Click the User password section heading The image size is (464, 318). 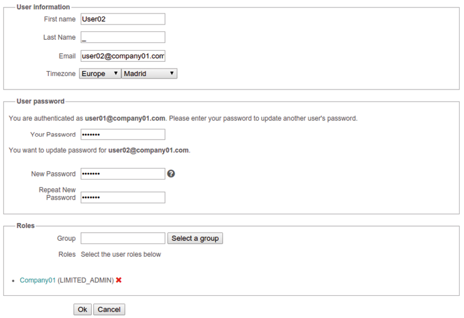pyautogui.click(x=40, y=101)
